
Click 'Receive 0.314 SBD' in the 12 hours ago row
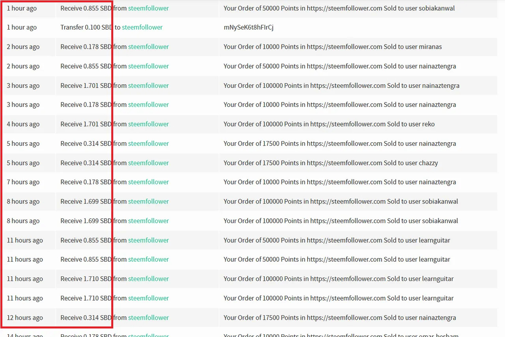[x=86, y=317]
